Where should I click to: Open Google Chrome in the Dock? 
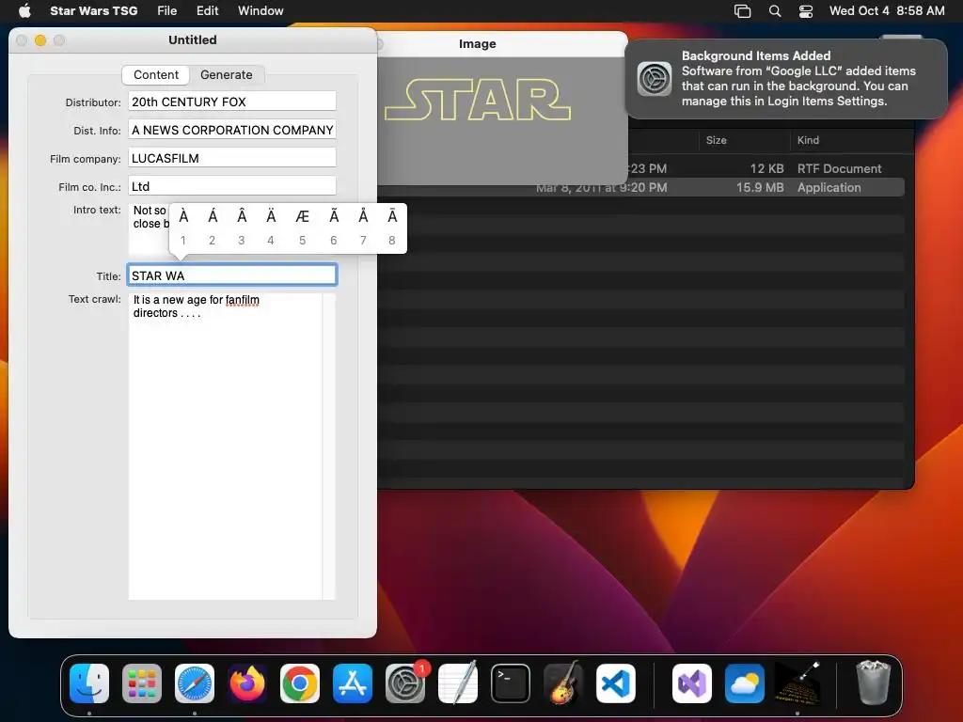pos(300,683)
